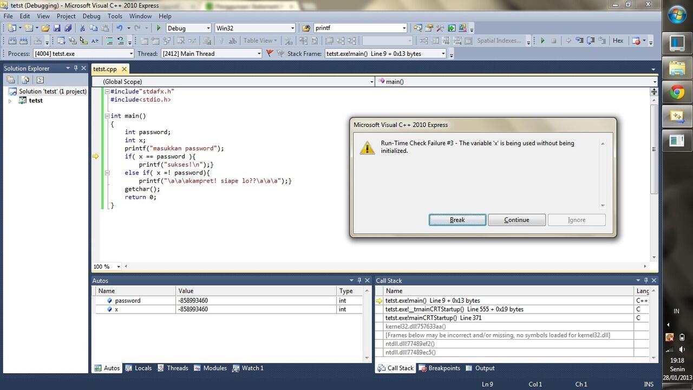This screenshot has height=390, width=693.
Task: Expand the tetst project node
Action: [10, 101]
